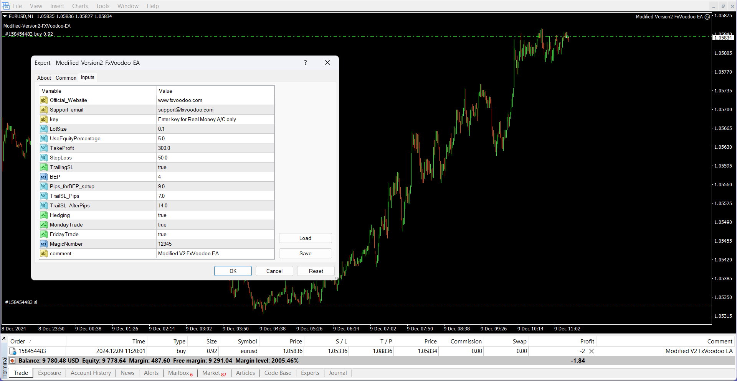Click the question mark help icon in dialog
This screenshot has width=737, height=381.
[x=306, y=62]
